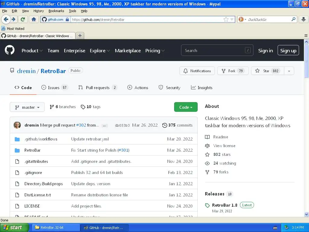Image resolution: width=309 pixels, height=232 pixels.
Task: Click the address bar URL field
Action: point(147,20)
